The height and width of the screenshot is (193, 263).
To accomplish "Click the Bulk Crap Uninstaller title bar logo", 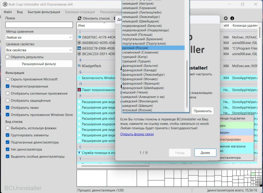I will (5, 4).
